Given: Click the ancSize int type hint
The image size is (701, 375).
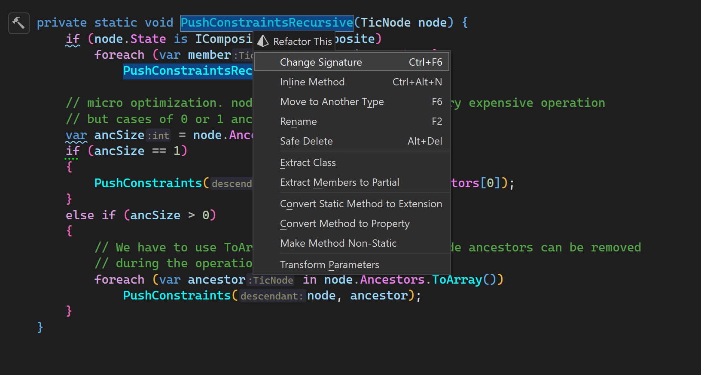Looking at the screenshot, I should 158,136.
